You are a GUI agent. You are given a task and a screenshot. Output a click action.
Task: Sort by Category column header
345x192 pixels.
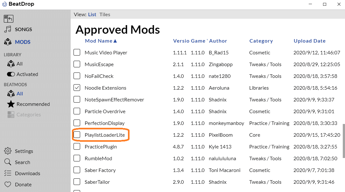(x=261, y=41)
